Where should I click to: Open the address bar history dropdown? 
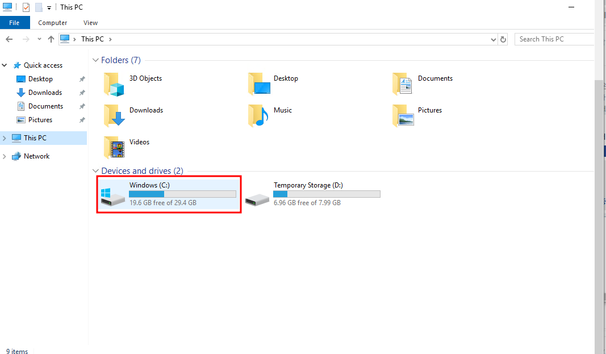pos(493,39)
